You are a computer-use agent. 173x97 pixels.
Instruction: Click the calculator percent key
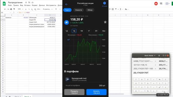[x=148, y=91]
